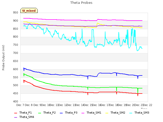Viewport: 163px width, 122px height.
Task: Select Theta_P2 legend entry
Action: pos(49,113)
